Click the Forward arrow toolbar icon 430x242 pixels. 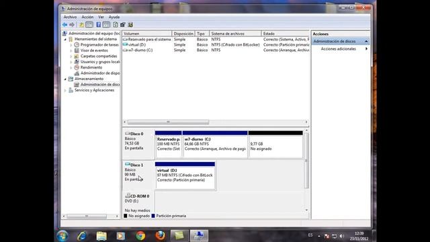[x=72, y=25]
